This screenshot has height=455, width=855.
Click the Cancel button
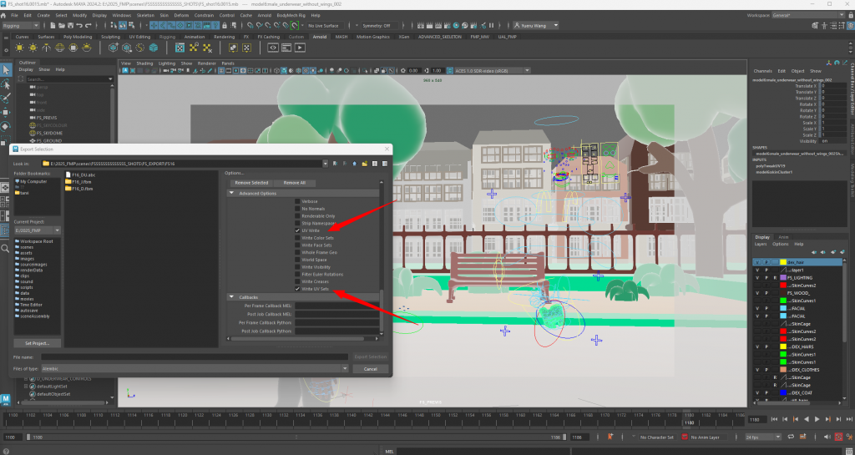[x=371, y=368]
